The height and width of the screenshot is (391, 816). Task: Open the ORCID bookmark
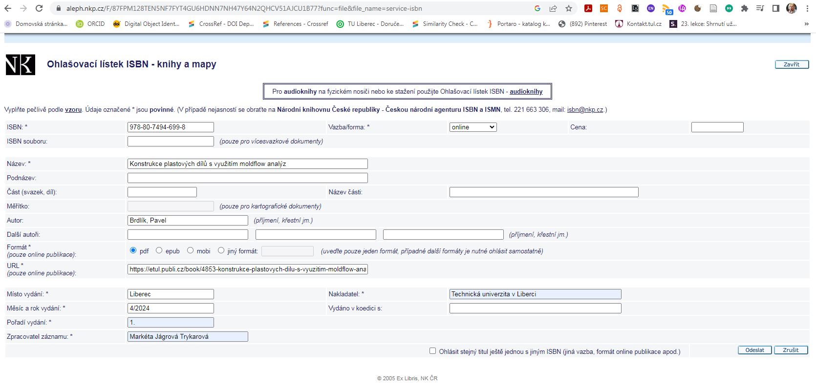click(90, 23)
